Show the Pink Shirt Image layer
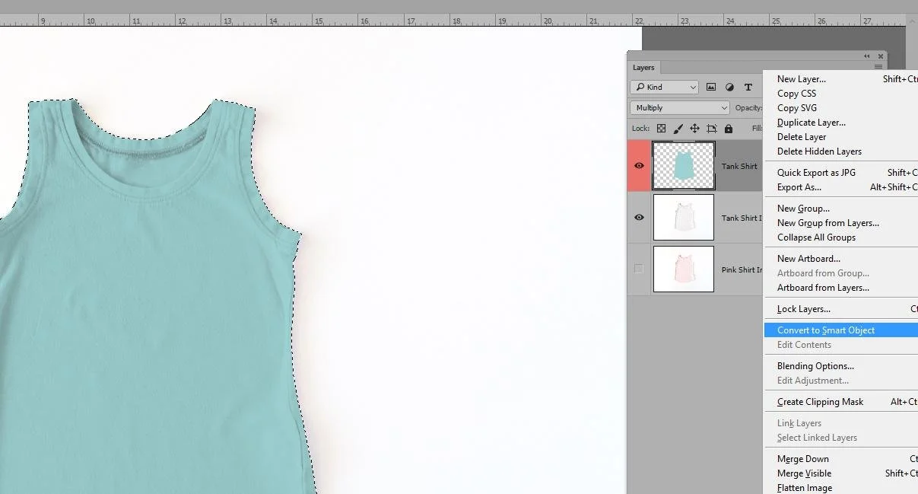This screenshot has width=918, height=494. 639,269
